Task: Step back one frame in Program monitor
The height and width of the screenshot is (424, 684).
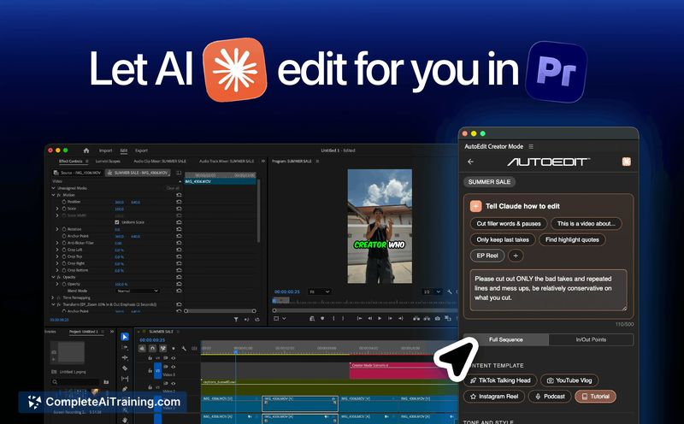Action: click(x=369, y=319)
